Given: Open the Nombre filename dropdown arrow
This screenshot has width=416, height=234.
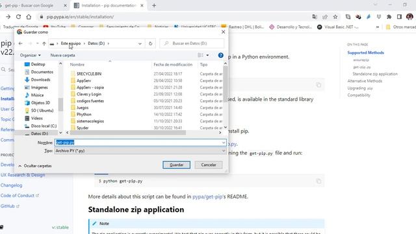Looking at the screenshot, I should pyautogui.click(x=224, y=142).
